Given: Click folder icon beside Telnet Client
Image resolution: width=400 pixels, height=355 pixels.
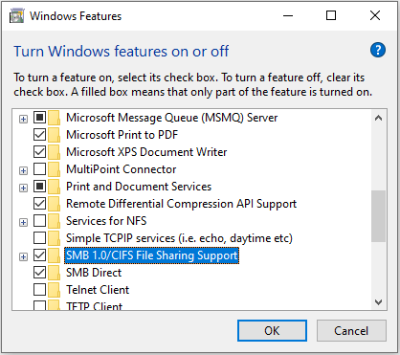Looking at the screenshot, I should click(55, 290).
